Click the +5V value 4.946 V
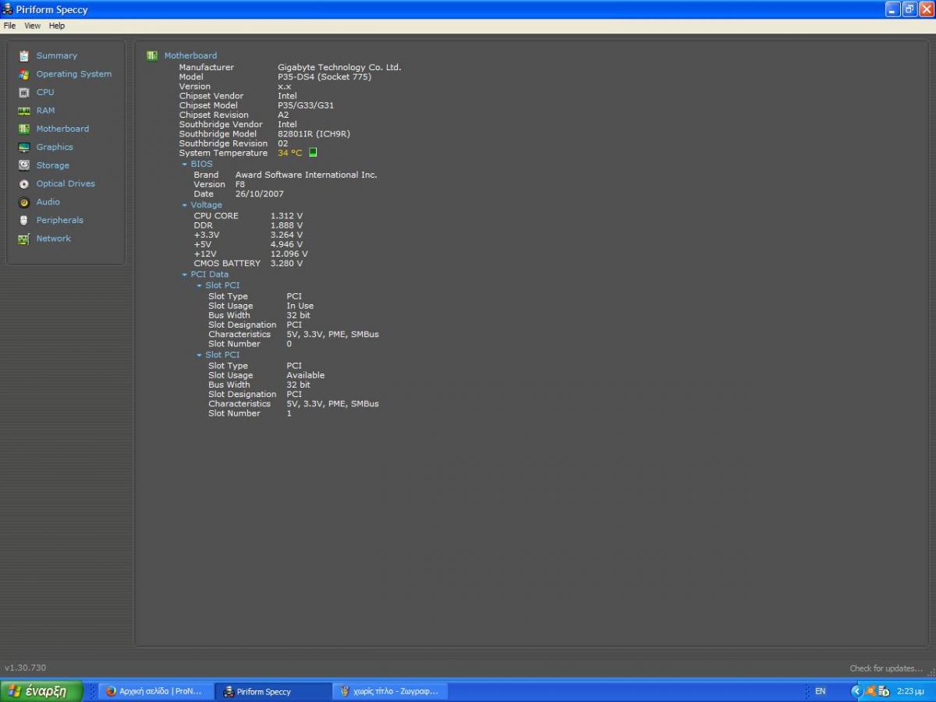The width and height of the screenshot is (936, 702). click(287, 245)
